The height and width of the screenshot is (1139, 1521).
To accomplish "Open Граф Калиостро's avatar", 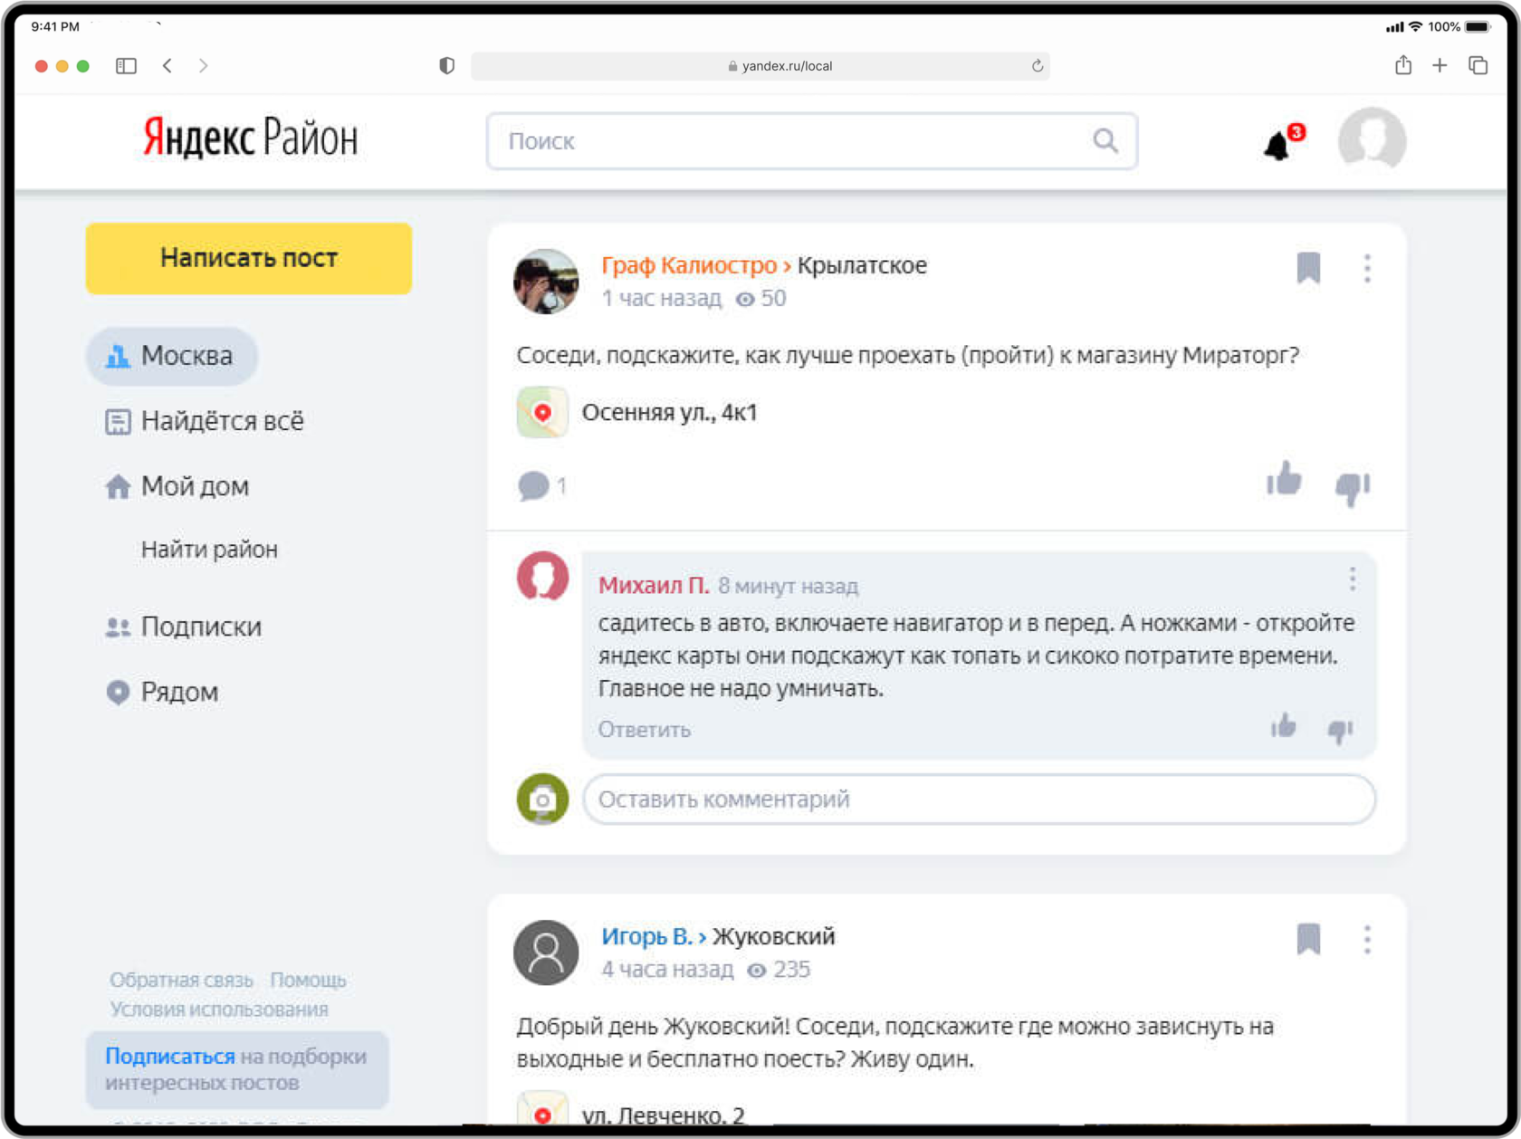I will tap(546, 282).
